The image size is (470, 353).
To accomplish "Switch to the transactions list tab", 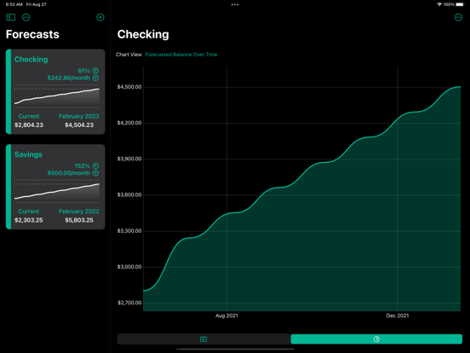I will [x=203, y=339].
